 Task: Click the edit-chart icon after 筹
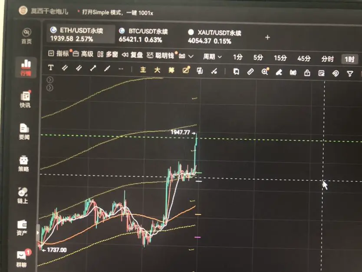(186, 70)
